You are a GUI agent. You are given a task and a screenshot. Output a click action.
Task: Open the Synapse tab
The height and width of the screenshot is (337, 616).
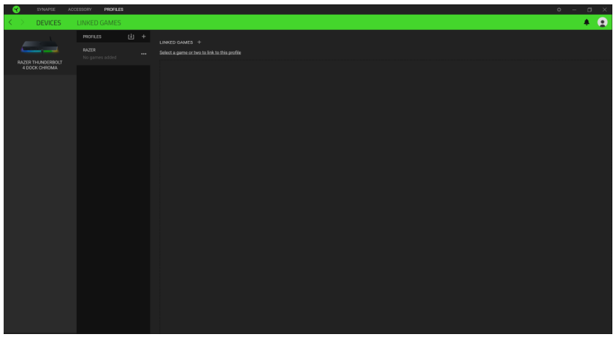tap(46, 9)
